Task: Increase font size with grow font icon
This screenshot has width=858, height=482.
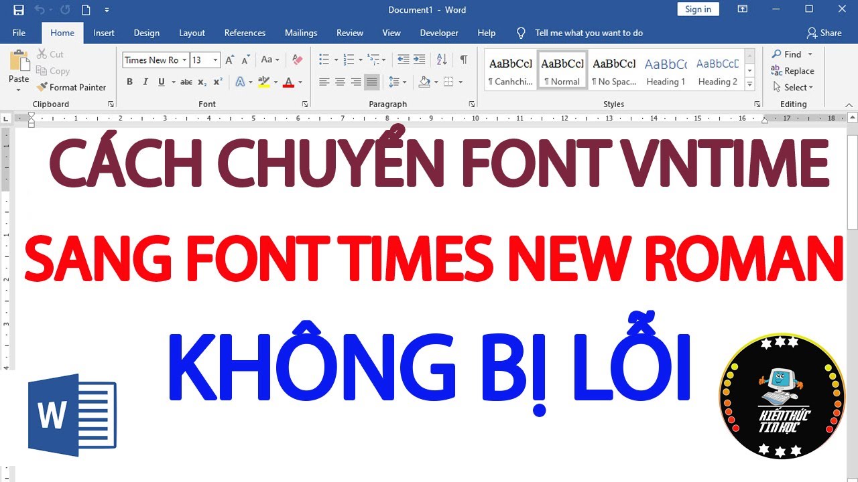Action: (230, 60)
